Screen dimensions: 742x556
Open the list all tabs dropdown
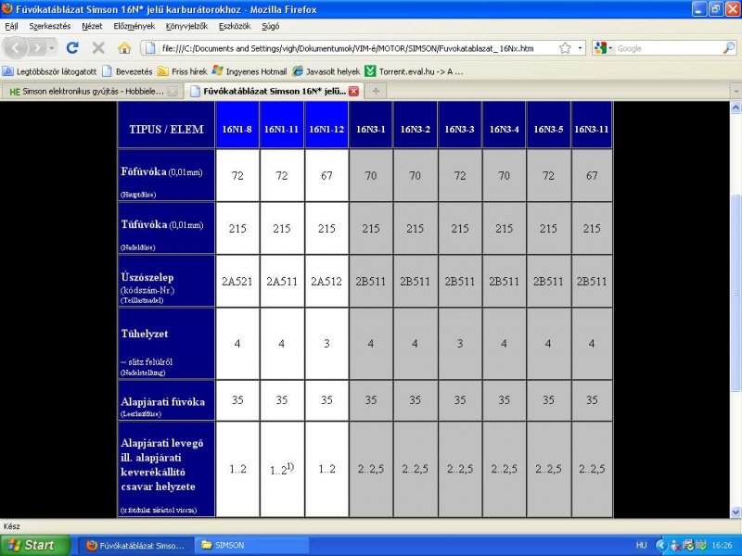coord(736,91)
